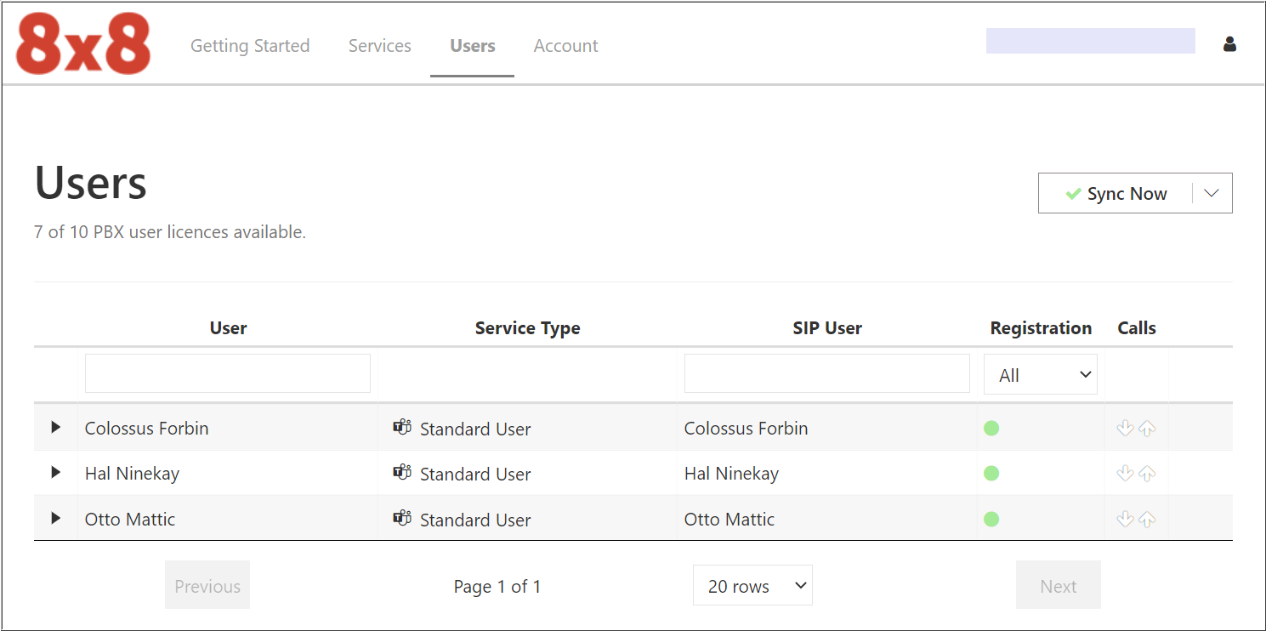Click the green registration indicator for Otto Mattic
Screen dimensions: 1266x631
coord(991,519)
